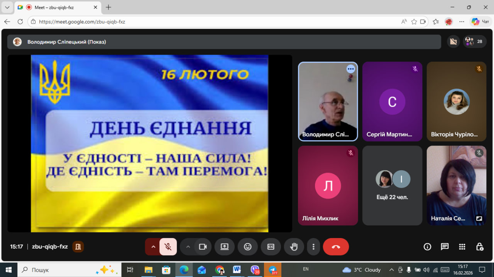494x277 pixels.
Task: Open the participants list showing 28
Action: tap(475, 42)
